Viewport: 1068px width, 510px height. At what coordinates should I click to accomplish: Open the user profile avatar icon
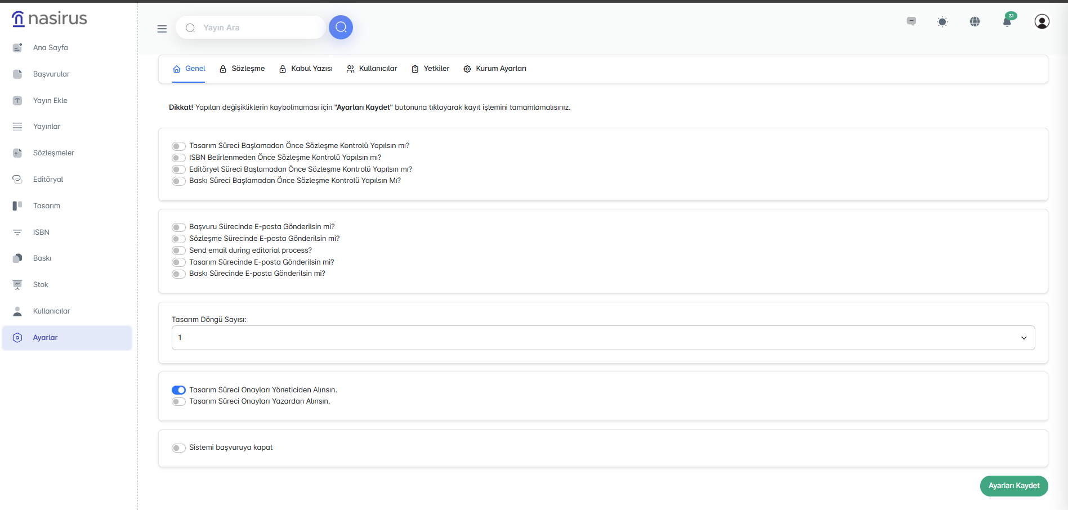(x=1042, y=22)
